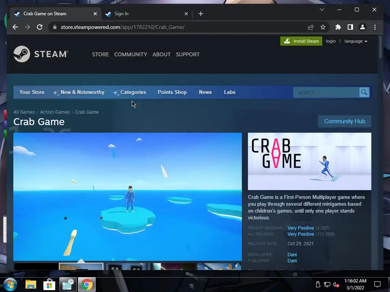Select the thumbnail showing the 01:26 timer

[x=128, y=267]
